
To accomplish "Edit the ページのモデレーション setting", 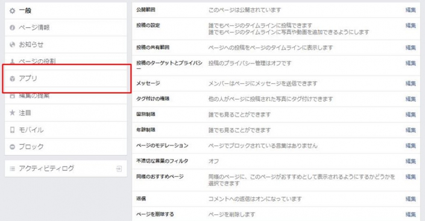I will tap(411, 146).
